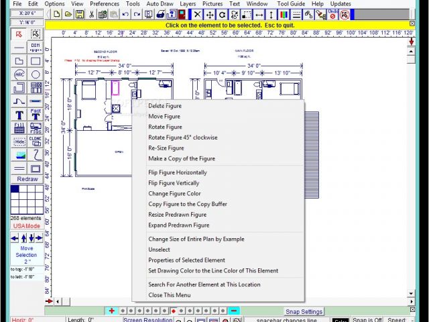The height and width of the screenshot is (322, 429).
Task: Click the dark blue color grid cell
Action: (15, 190)
